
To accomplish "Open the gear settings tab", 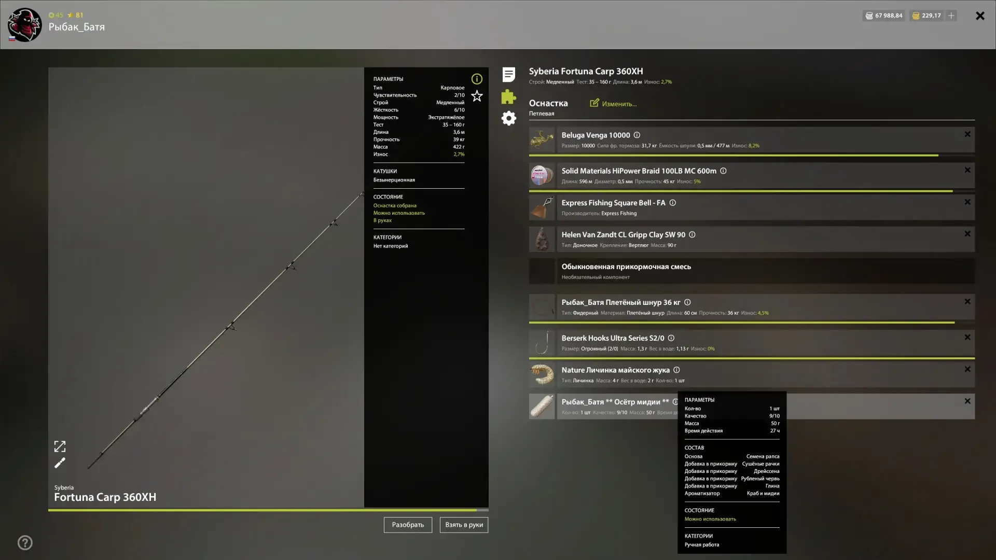I will (x=508, y=118).
